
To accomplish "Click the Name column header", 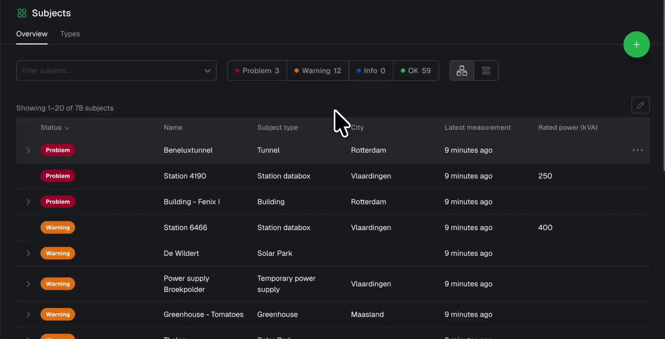I will coord(173,128).
